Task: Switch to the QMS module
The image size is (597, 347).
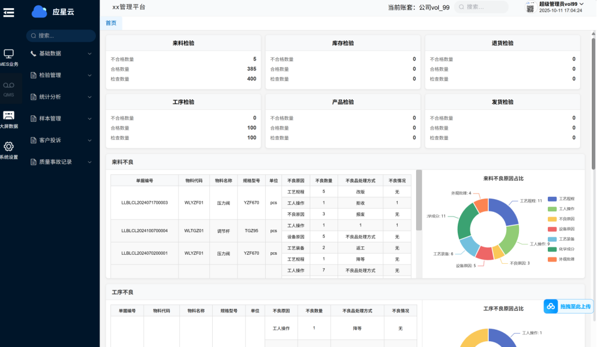Action: pos(9,89)
